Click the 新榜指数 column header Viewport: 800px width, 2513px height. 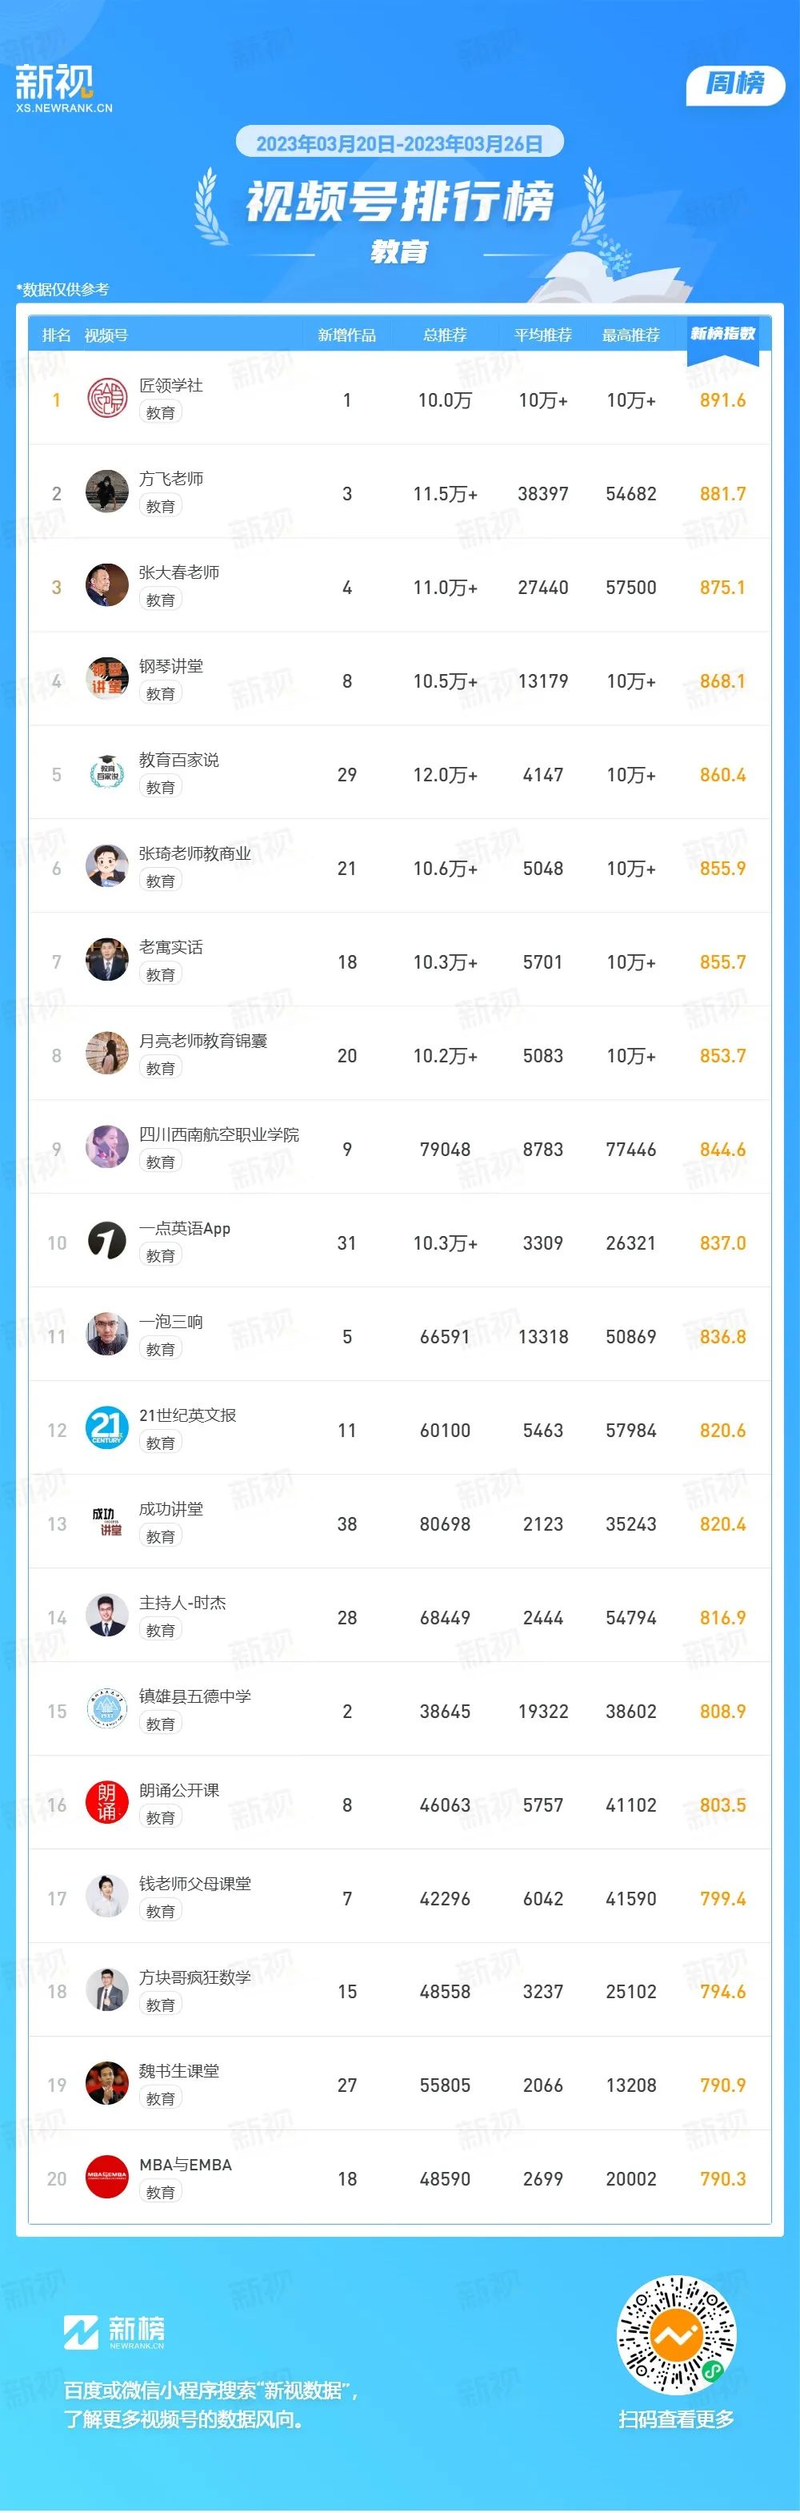pyautogui.click(x=723, y=334)
